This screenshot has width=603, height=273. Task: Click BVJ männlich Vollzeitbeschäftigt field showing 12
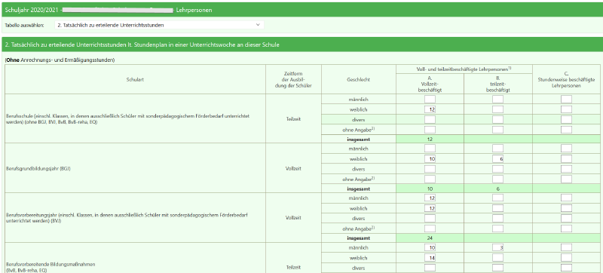[430, 198]
